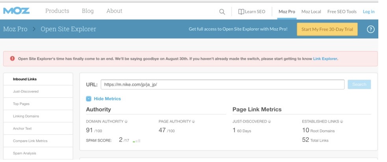Collapse metrics with the Hide Metrics toggle
387x162 pixels.
(x=103, y=99)
